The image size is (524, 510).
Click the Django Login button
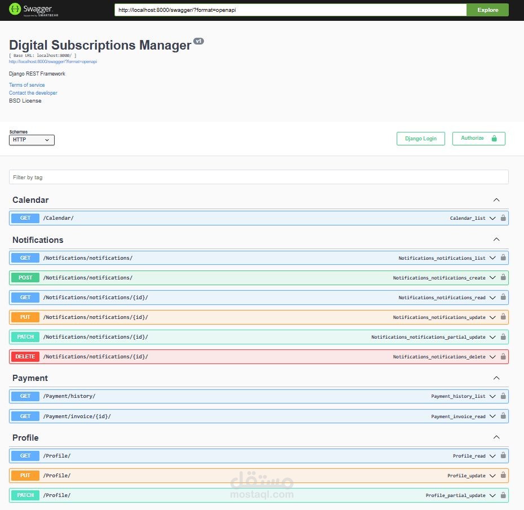click(x=420, y=138)
